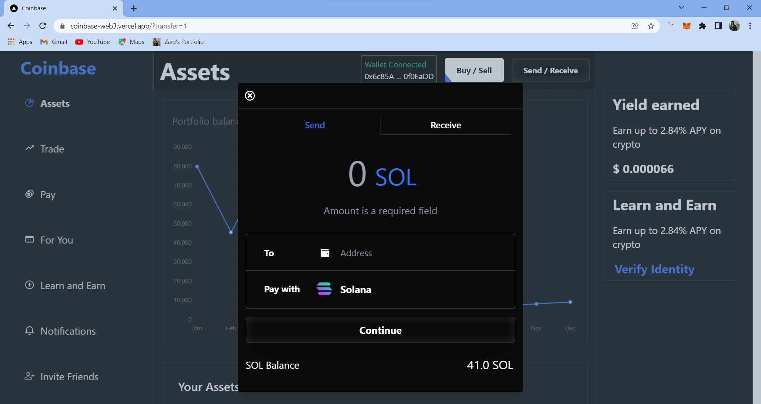Click the 41.0 SOL balance value
This screenshot has width=761, height=404.
[490, 365]
